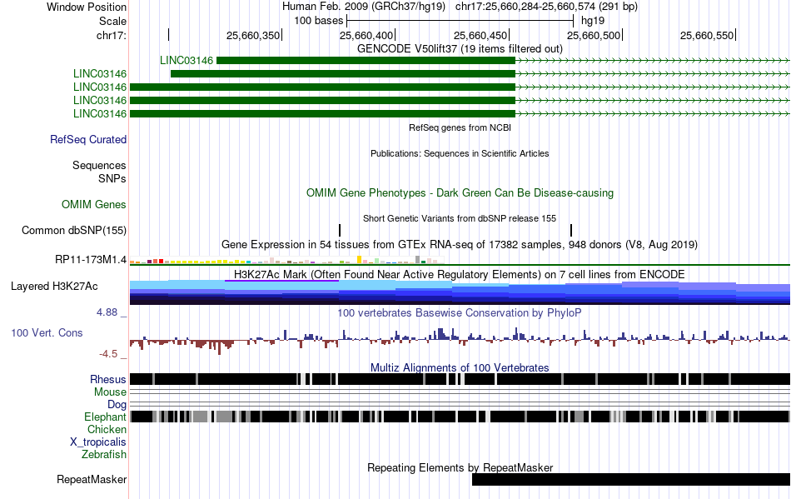The width and height of the screenshot is (791, 499).
Task: Click the black RepeatMasker repeat element bar
Action: pyautogui.click(x=631, y=479)
